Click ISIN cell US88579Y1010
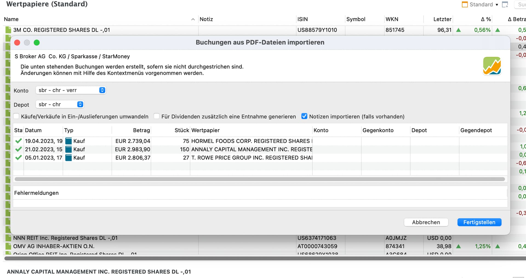Image resolution: width=526 pixels, height=278 pixels. (317, 30)
